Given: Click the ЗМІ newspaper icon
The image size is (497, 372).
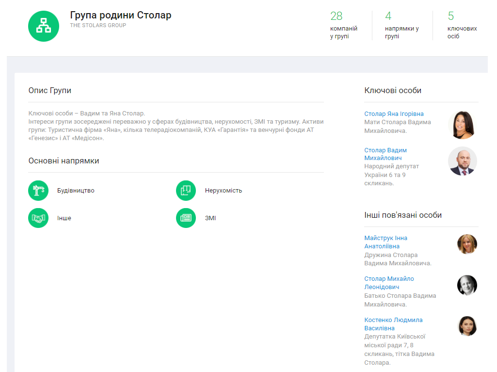Looking at the screenshot, I should click(186, 218).
